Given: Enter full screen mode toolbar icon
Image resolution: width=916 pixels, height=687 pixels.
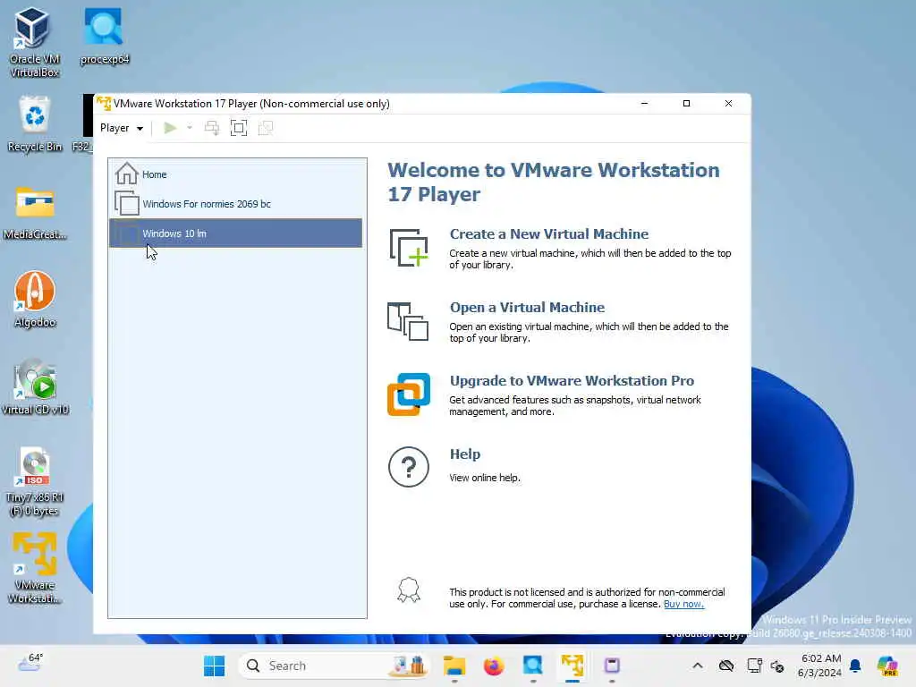Looking at the screenshot, I should pyautogui.click(x=239, y=128).
